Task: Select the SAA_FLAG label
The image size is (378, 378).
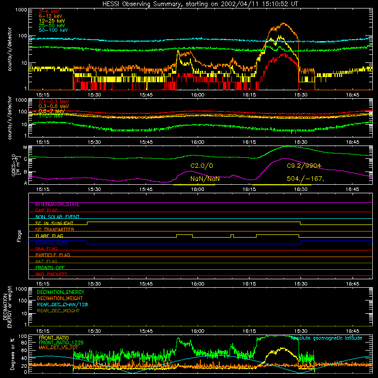Action: pos(46,249)
